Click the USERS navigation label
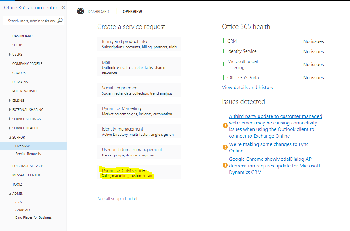 (x=17, y=54)
